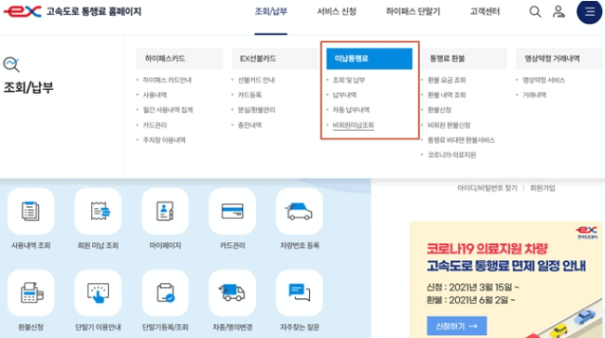The image size is (605, 338).
Task: Click 거래내역 link under 영상약정
Action: (x=534, y=95)
